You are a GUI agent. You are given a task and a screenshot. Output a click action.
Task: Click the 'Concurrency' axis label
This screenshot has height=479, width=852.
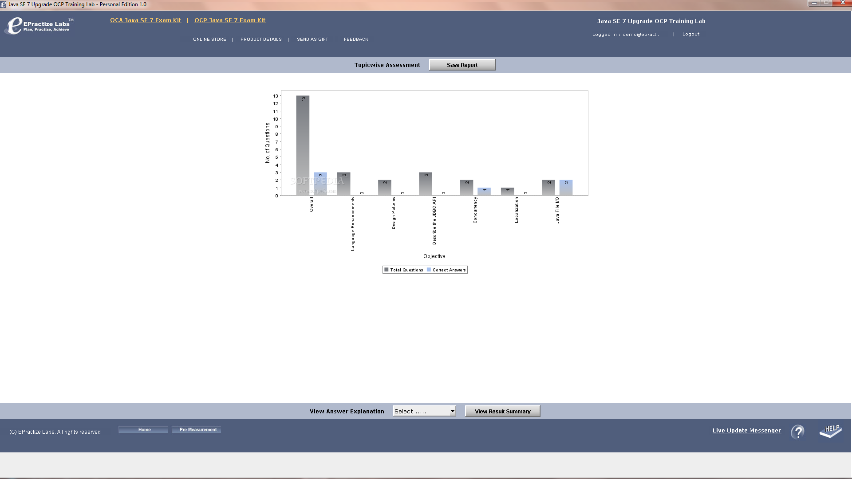[475, 210]
